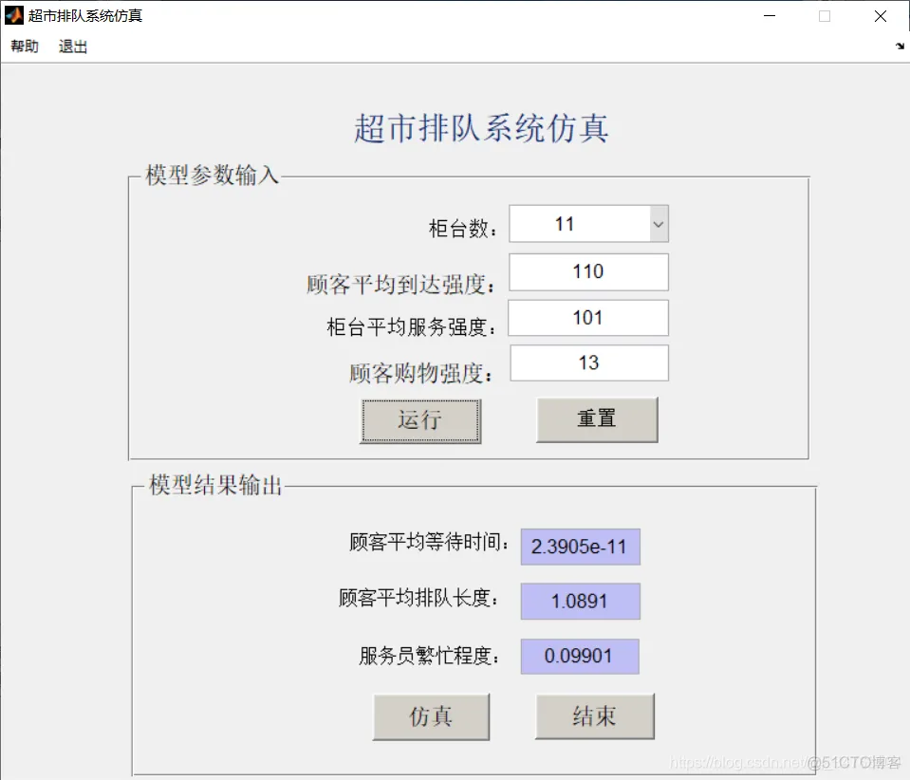Open the 帮助 menu
Screen dimensions: 910x780
tap(24, 46)
